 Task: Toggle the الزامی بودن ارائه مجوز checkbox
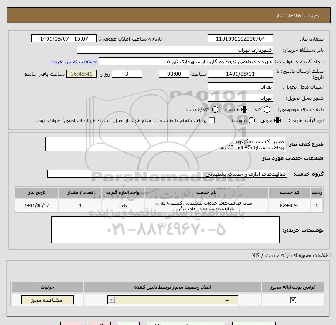[293, 300]
